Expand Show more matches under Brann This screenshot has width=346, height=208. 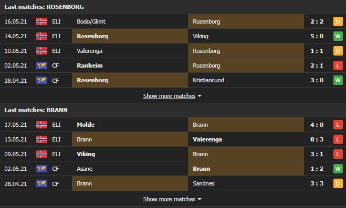pyautogui.click(x=169, y=199)
